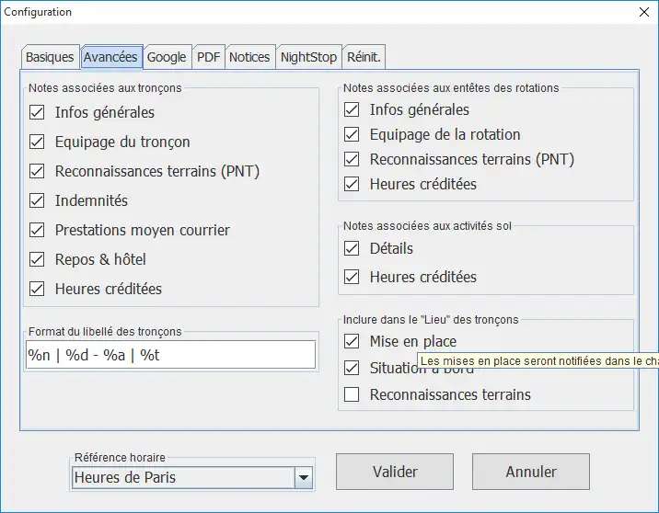Disable Reconnaissances terrains (PNT) for tronçons
The height and width of the screenshot is (513, 659).
tap(38, 171)
